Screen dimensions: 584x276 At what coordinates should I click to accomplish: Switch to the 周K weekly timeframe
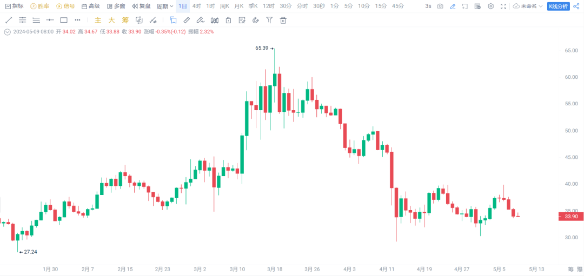tap(224, 6)
